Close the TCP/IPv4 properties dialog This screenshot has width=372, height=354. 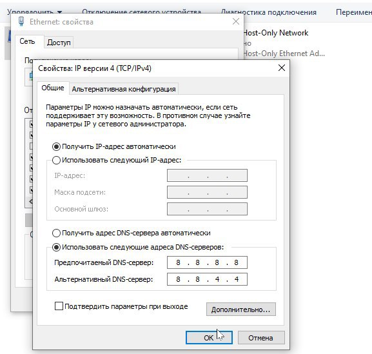click(282, 68)
